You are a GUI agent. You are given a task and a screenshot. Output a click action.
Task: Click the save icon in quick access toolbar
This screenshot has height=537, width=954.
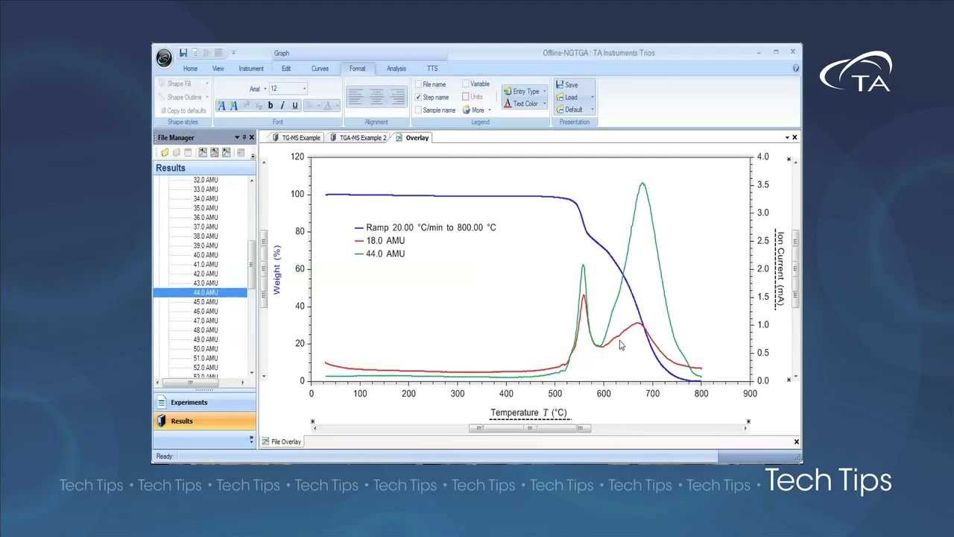pyautogui.click(x=183, y=53)
